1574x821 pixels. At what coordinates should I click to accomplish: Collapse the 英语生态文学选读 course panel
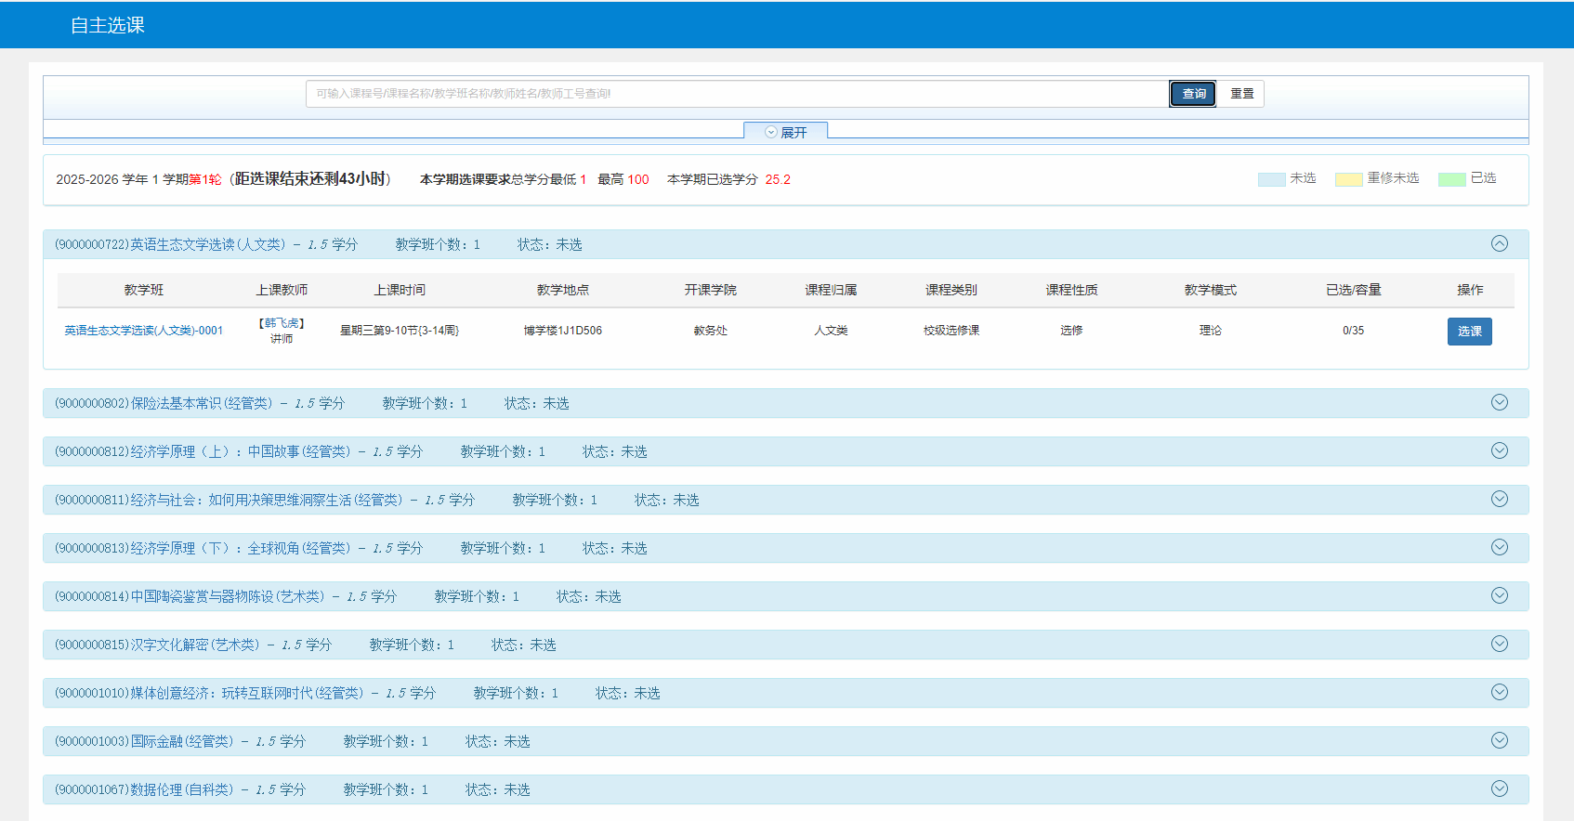pos(1499,244)
